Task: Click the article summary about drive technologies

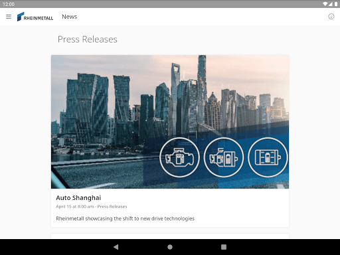Action: (x=126, y=218)
